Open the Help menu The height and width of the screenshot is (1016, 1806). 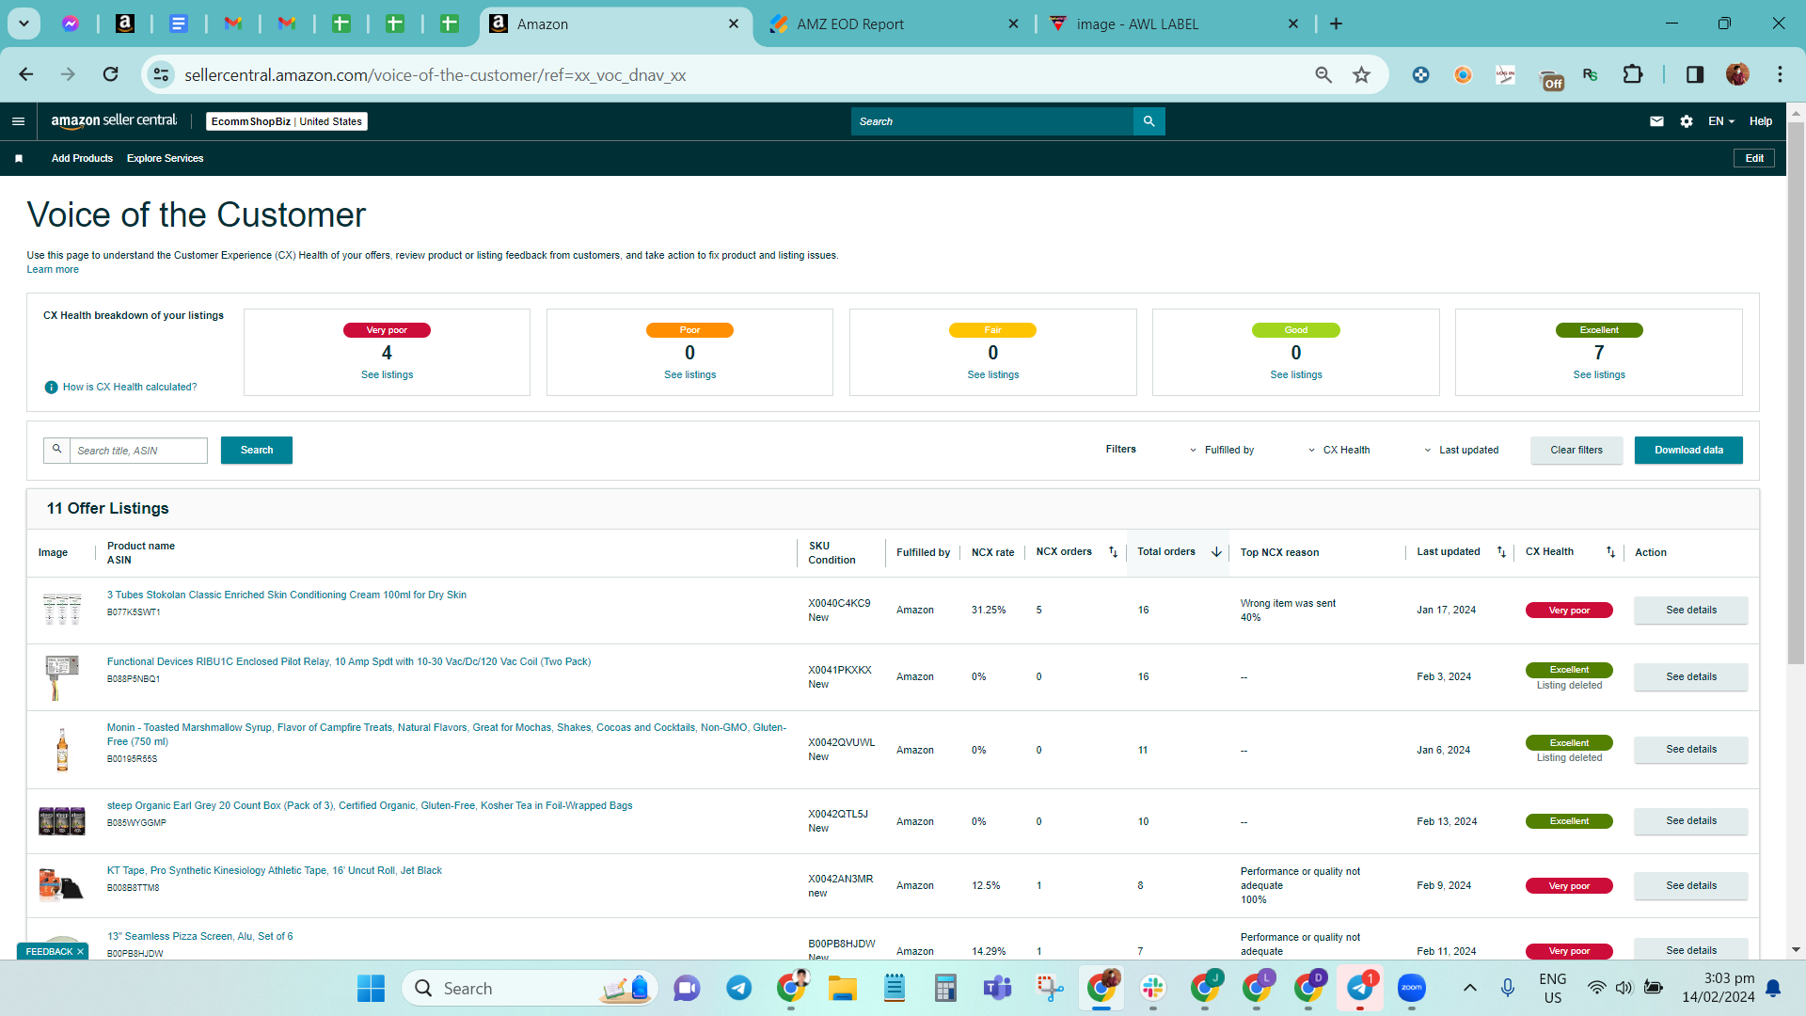[1760, 121]
